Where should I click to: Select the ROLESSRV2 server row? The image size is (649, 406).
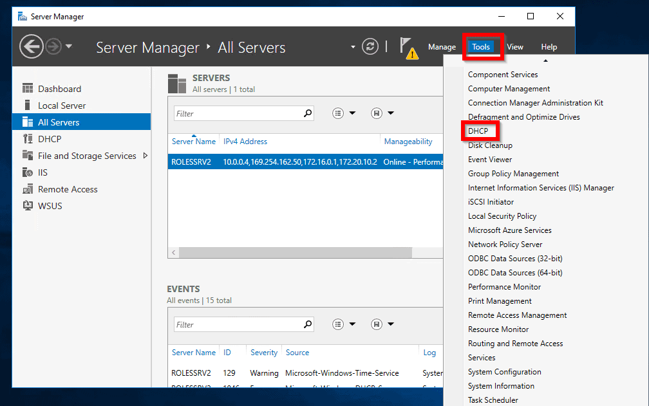(305, 161)
